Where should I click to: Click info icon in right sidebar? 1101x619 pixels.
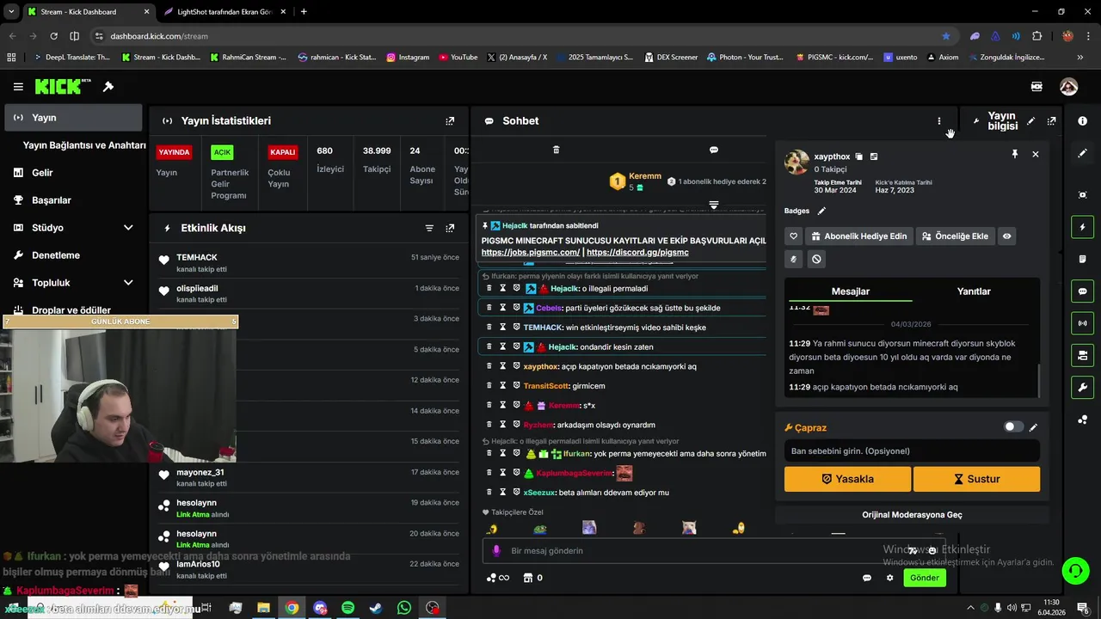point(1082,121)
